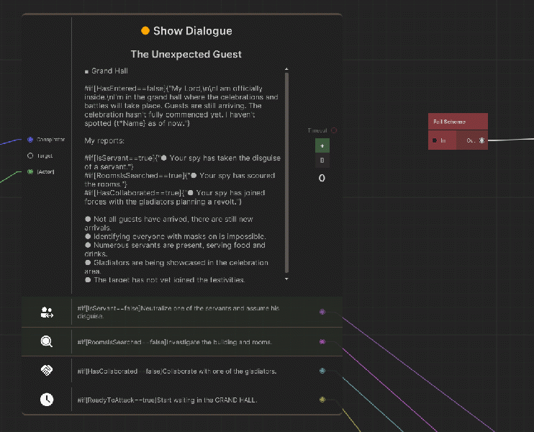534x432 pixels.
Task: Click the IsServant condition line in dialogue
Action: (182, 162)
